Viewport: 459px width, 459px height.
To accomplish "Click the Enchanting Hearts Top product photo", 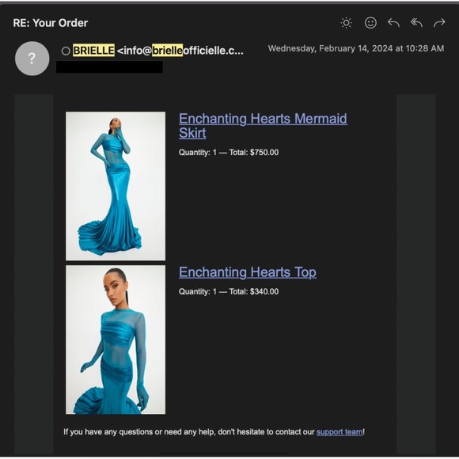I will (116, 340).
